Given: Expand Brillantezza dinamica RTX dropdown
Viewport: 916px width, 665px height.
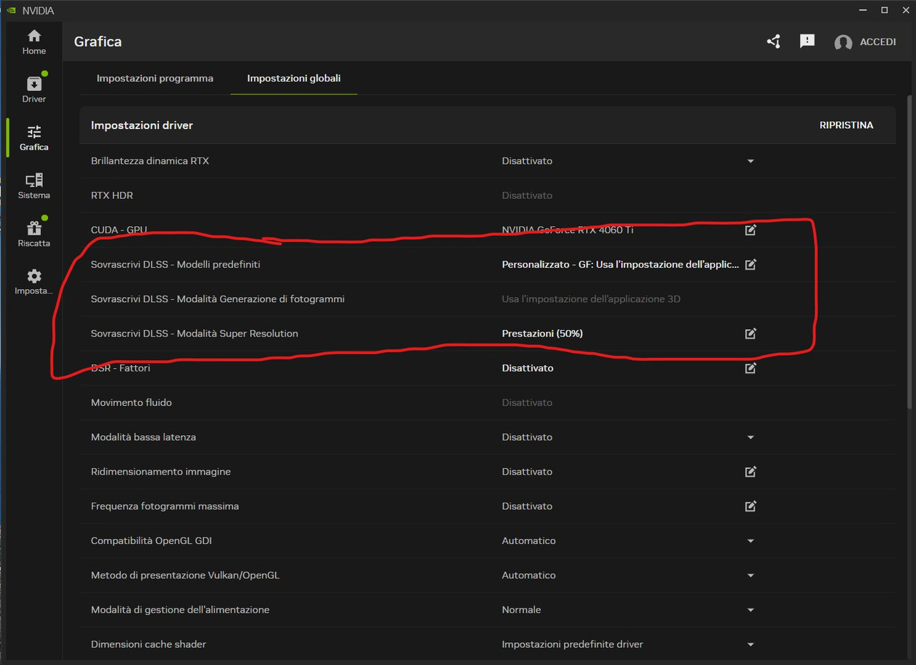Looking at the screenshot, I should (x=750, y=161).
